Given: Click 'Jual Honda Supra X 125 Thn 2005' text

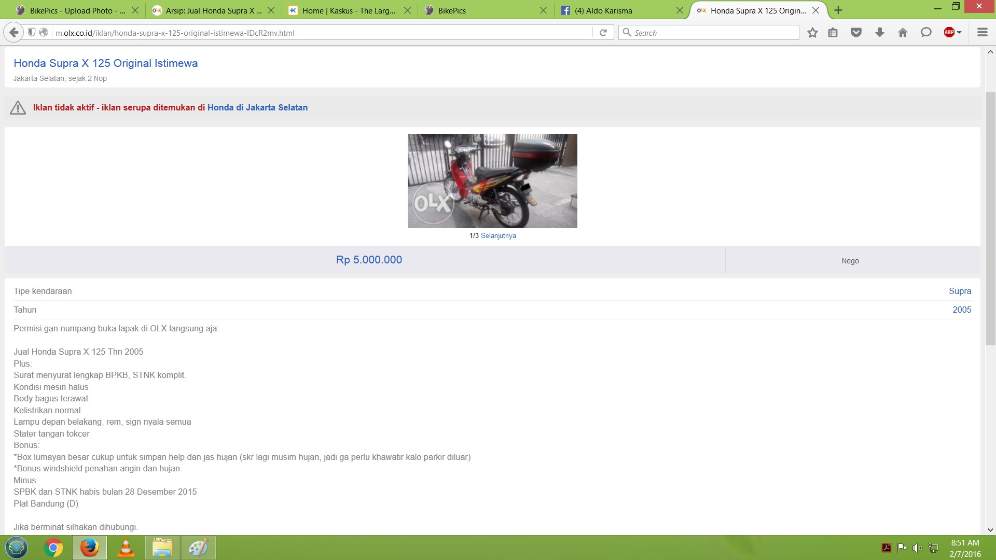Looking at the screenshot, I should point(78,352).
